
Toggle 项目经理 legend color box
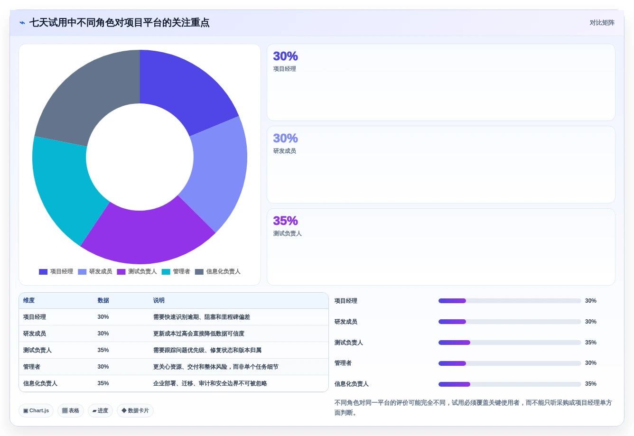[43, 272]
